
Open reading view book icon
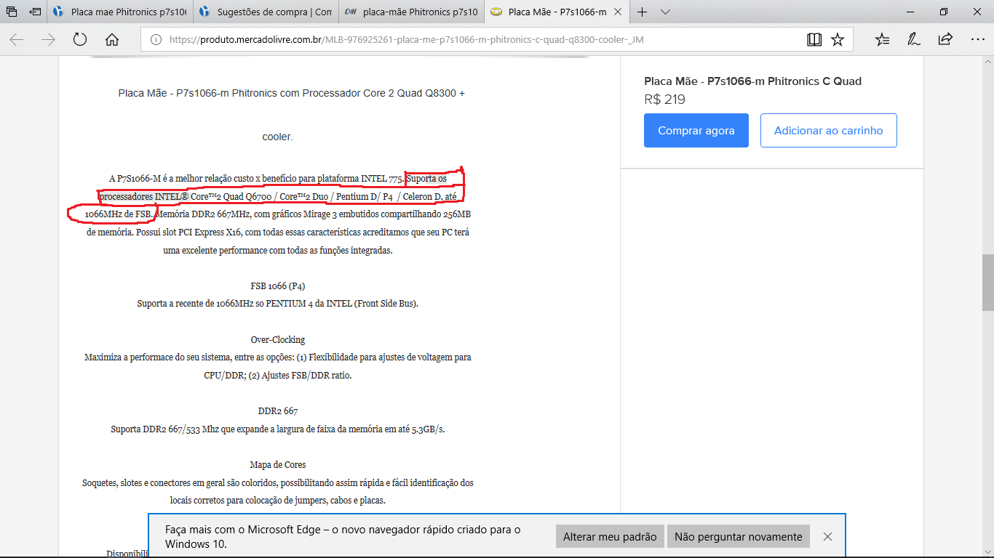(x=814, y=40)
